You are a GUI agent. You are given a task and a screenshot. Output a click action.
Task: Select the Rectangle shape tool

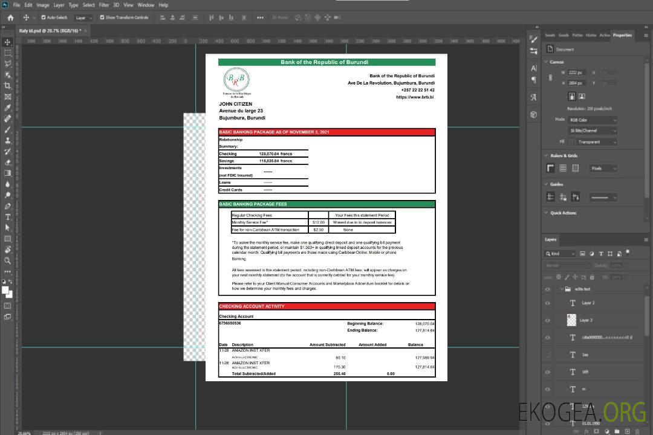click(7, 239)
